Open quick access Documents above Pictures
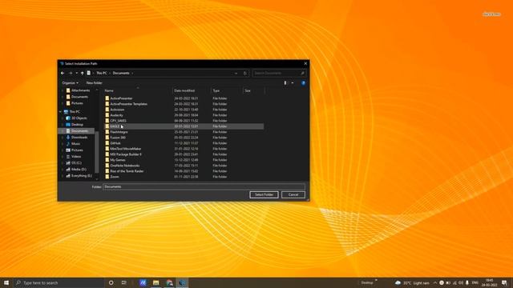 (79, 97)
